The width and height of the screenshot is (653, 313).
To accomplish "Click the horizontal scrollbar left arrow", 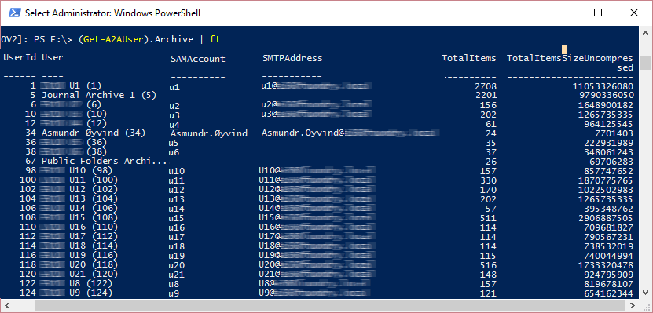I will tap(6, 305).
